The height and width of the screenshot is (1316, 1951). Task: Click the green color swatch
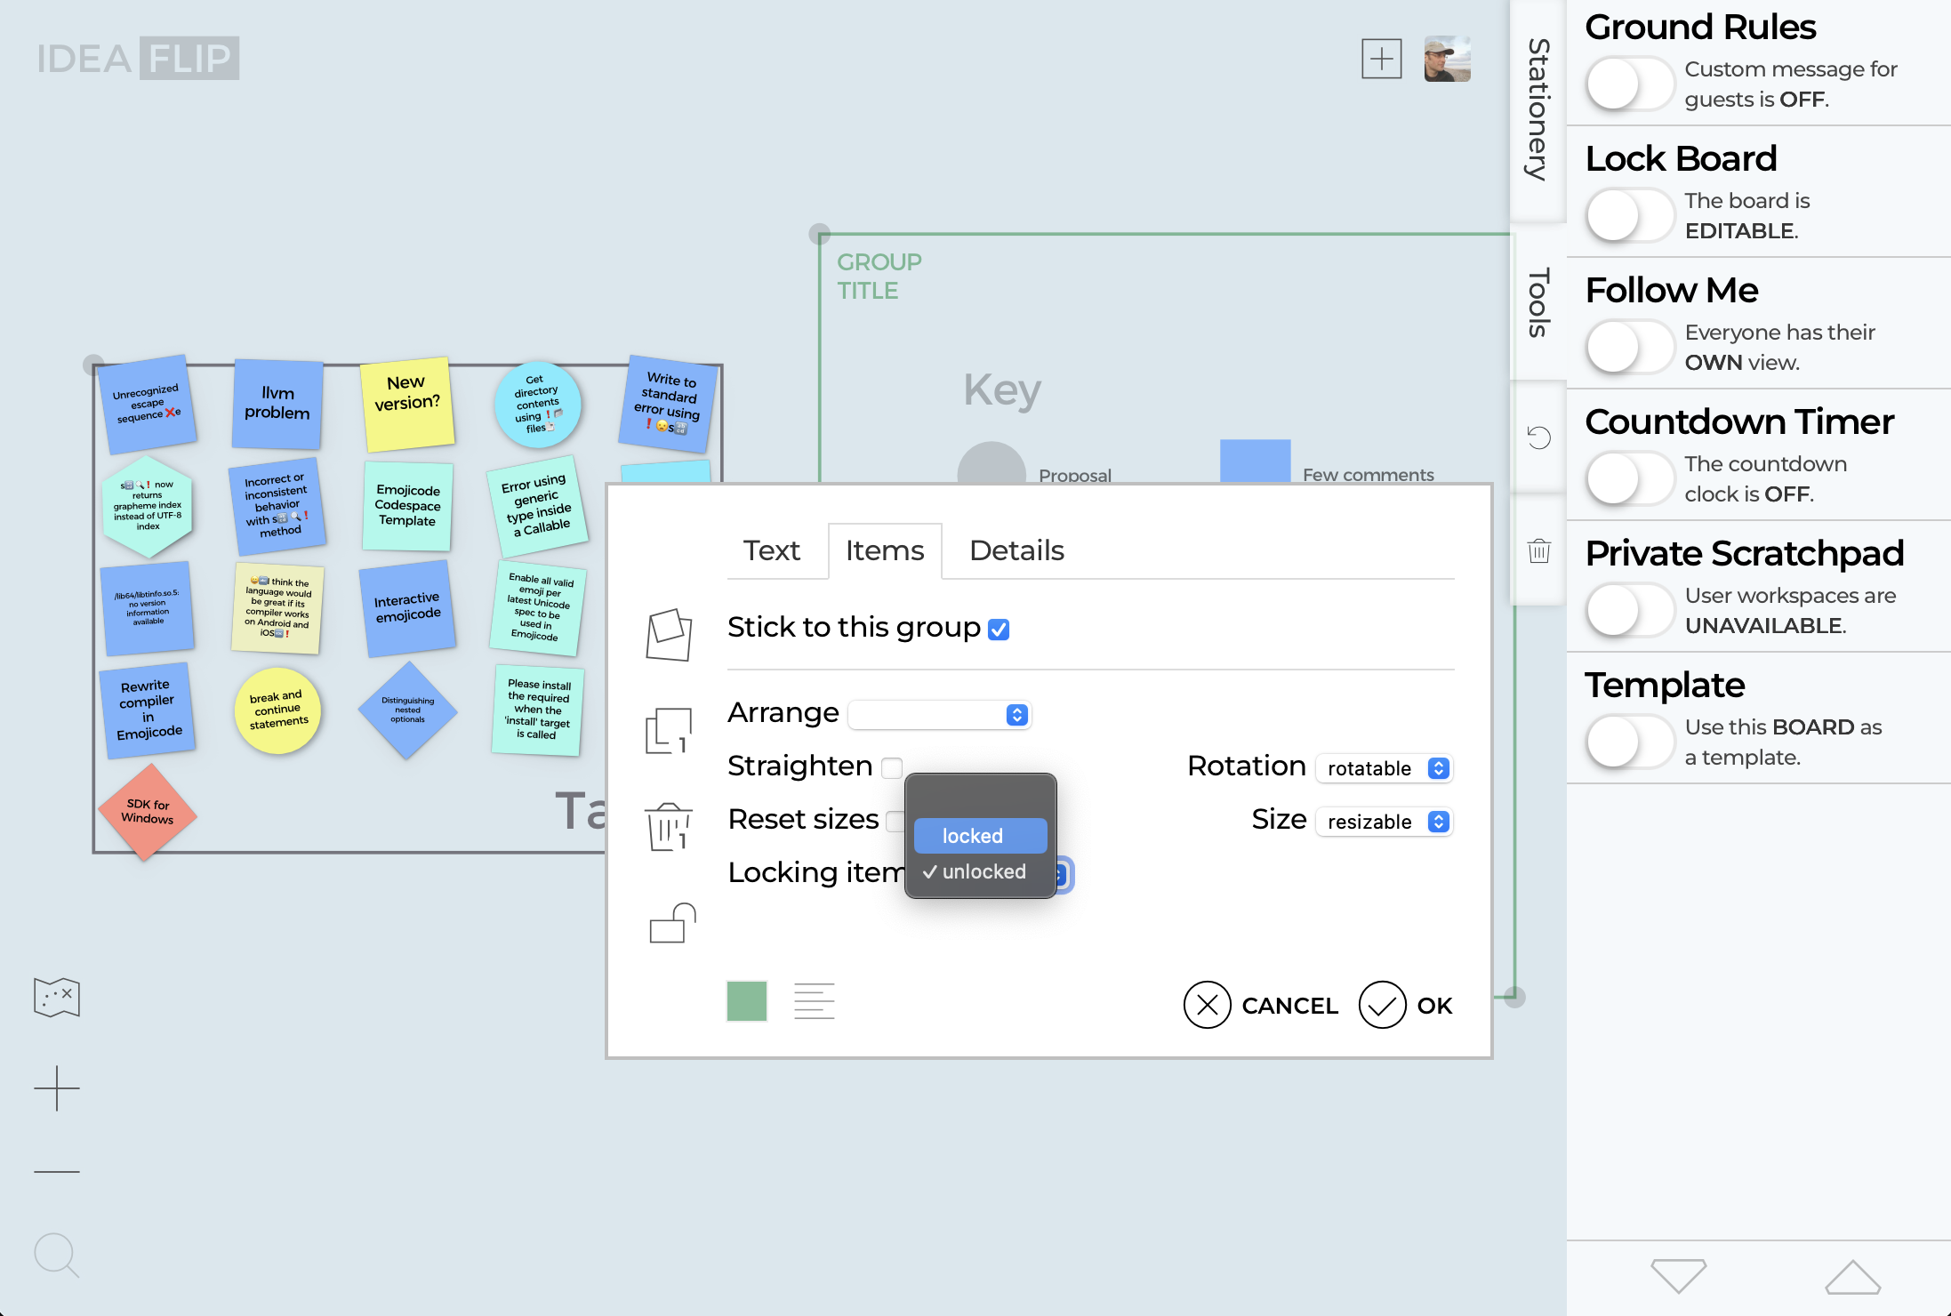[747, 1001]
